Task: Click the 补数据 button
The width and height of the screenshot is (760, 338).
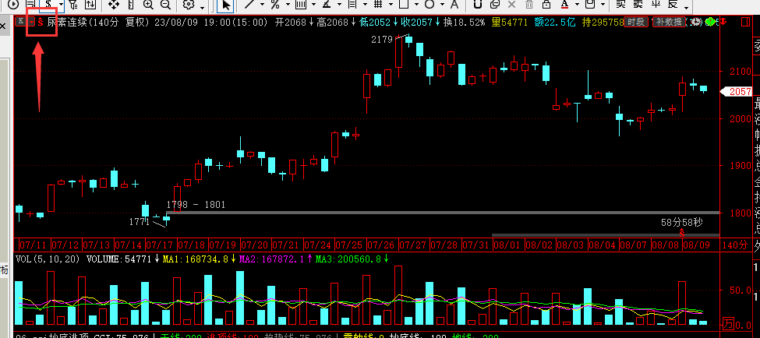Action: tap(669, 23)
